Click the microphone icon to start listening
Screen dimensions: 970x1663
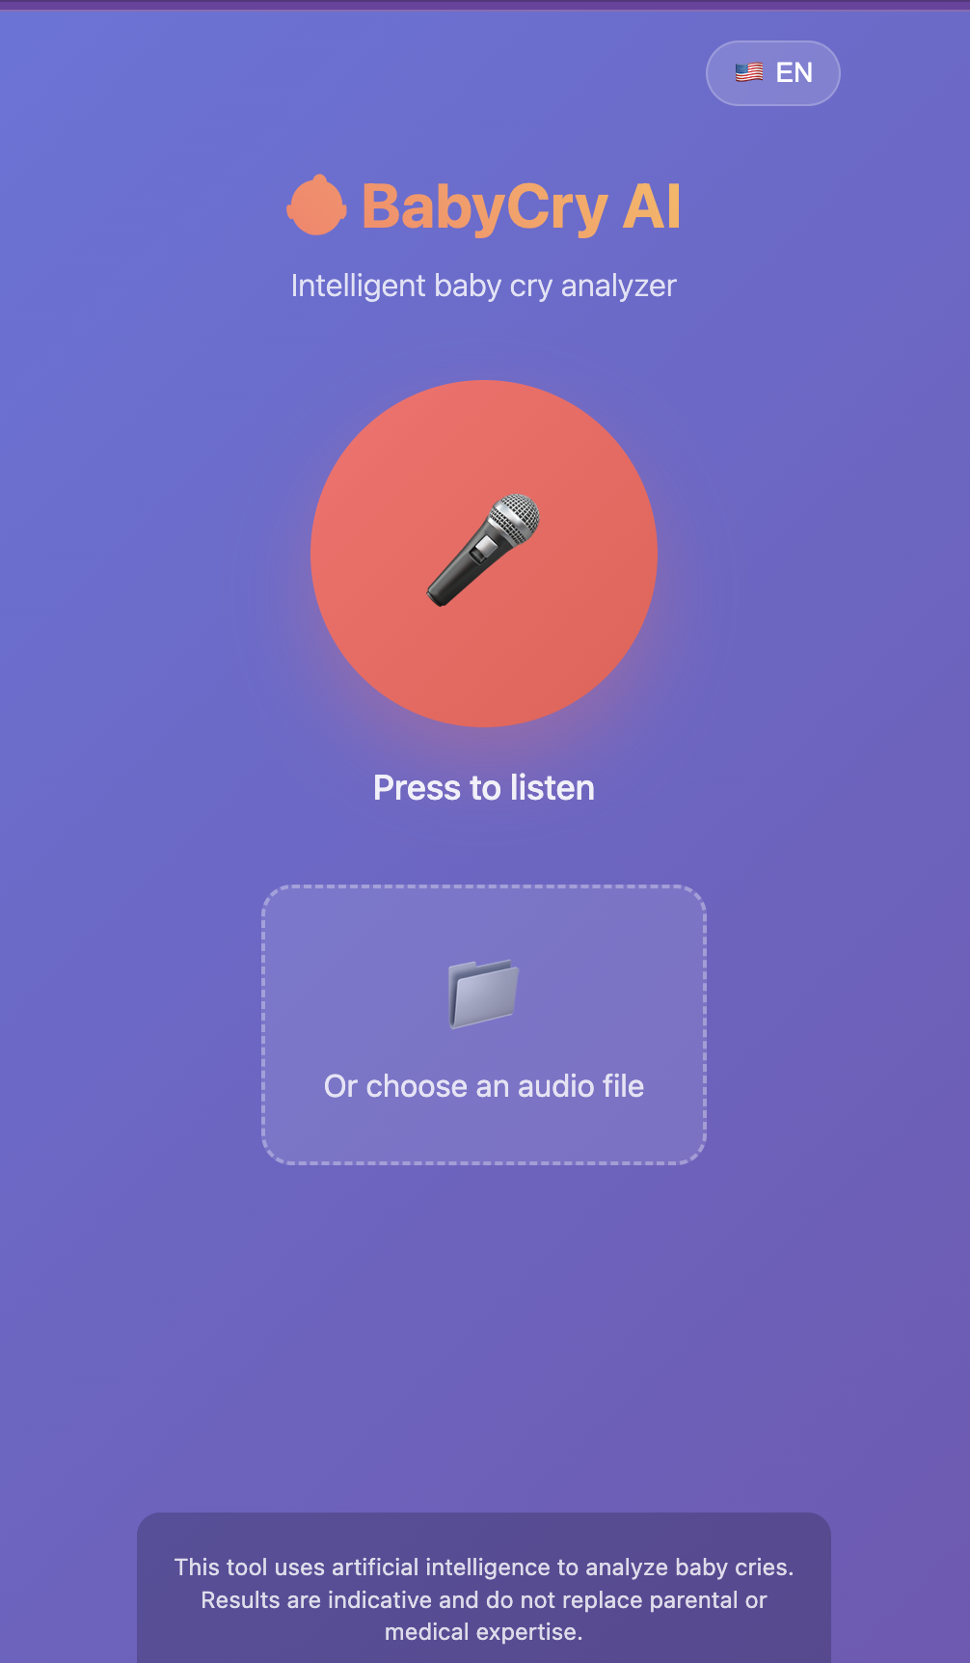(x=484, y=551)
